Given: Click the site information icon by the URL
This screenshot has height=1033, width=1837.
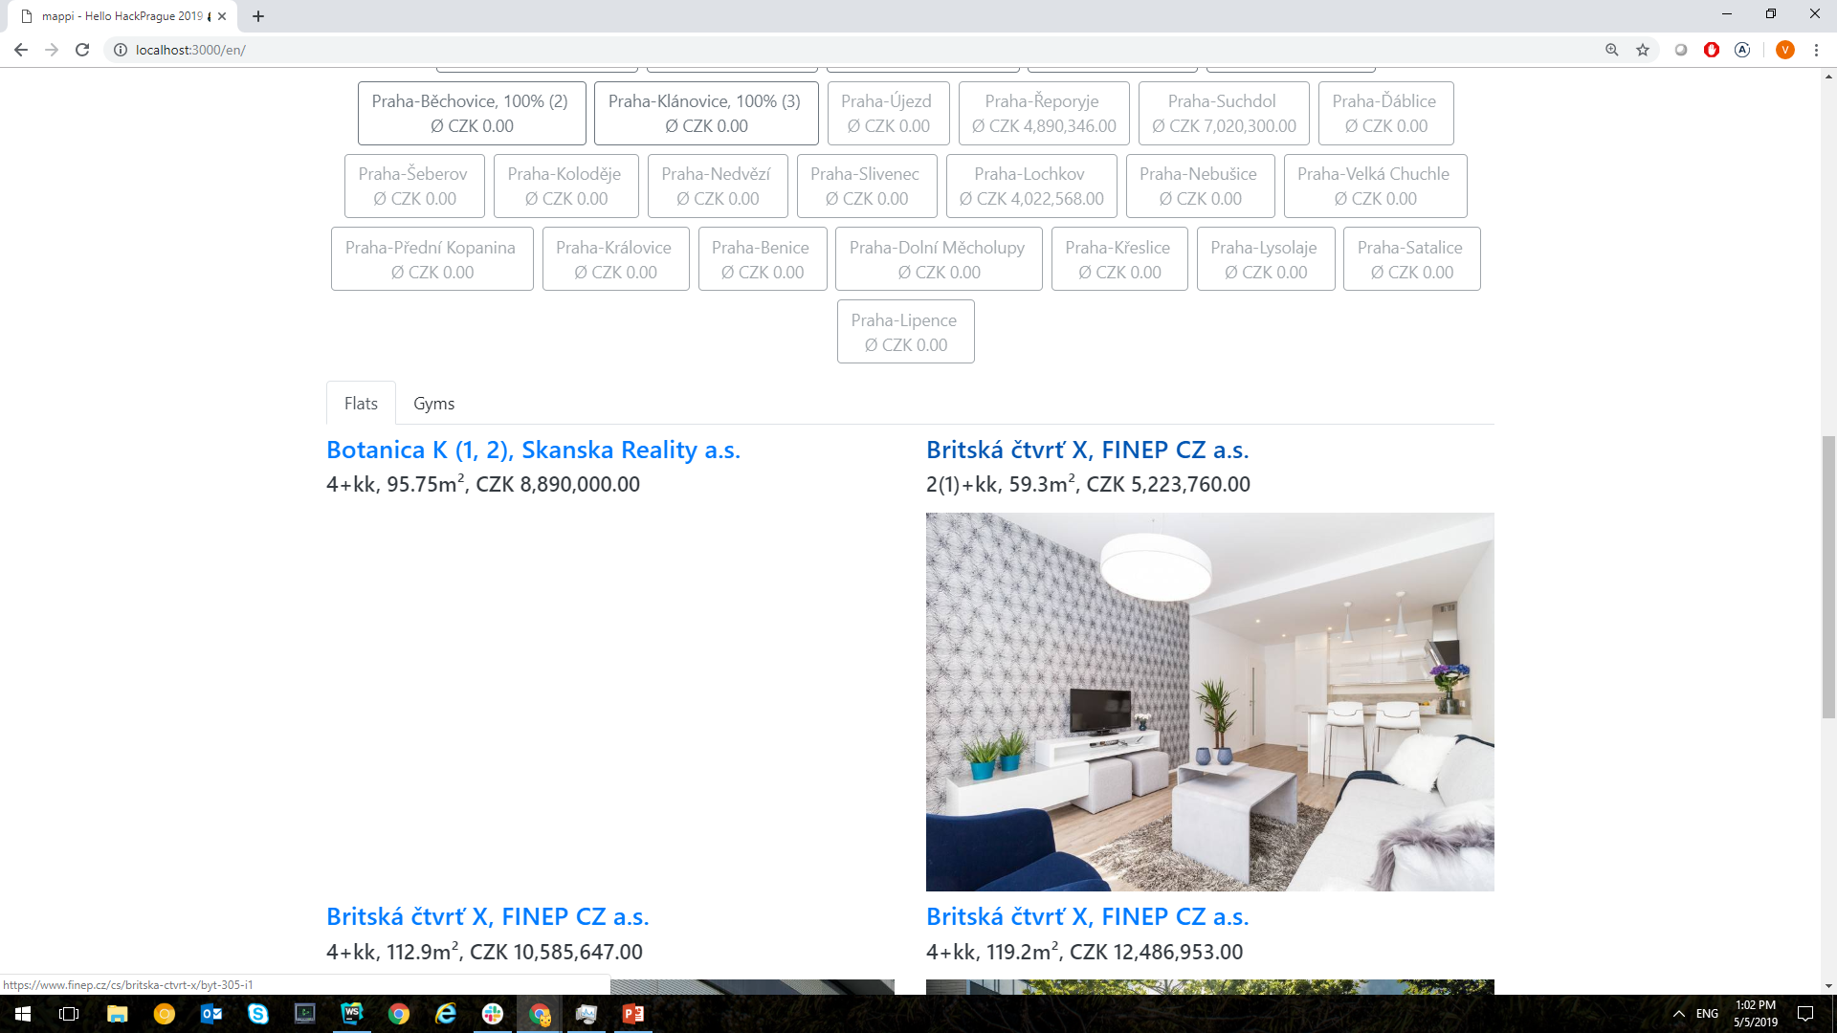Looking at the screenshot, I should 121,50.
